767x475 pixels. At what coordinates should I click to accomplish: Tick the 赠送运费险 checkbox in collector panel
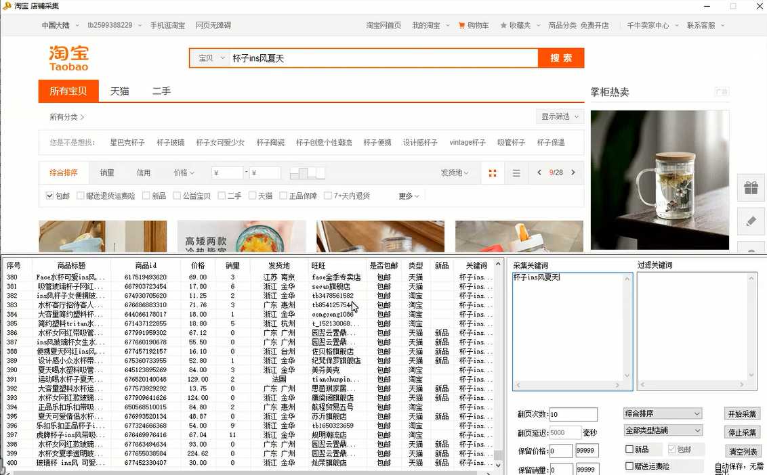629,466
